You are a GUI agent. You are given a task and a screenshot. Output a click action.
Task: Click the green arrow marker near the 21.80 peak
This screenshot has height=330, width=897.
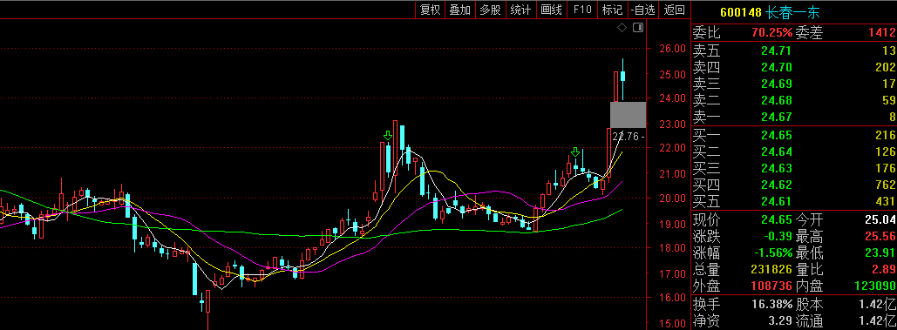pos(575,152)
